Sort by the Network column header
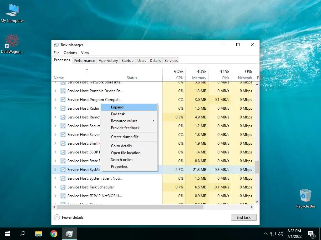Image resolution: width=321 pixels, height=240 pixels. tap(243, 74)
